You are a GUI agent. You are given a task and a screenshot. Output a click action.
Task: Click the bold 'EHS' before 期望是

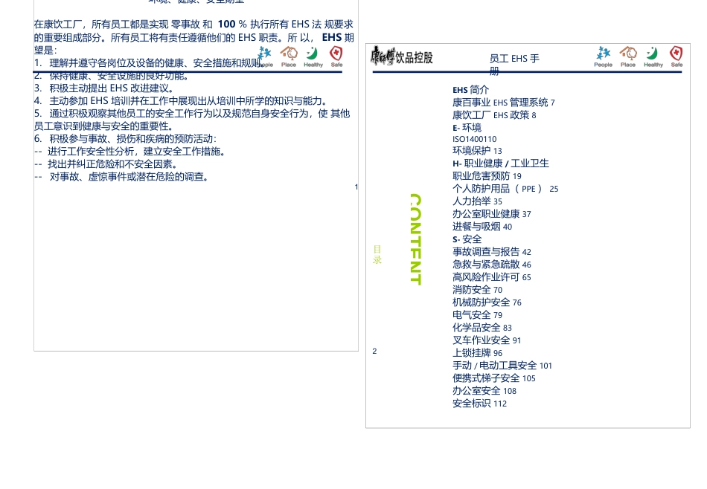pyautogui.click(x=331, y=37)
